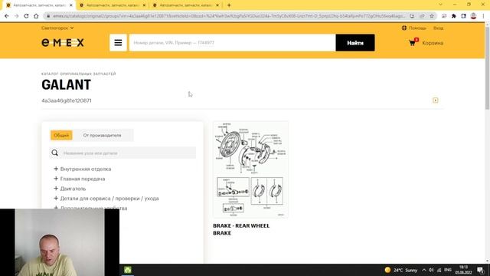Switch to the second browser tab
The height and width of the screenshot is (276, 490).
(x=112, y=5)
